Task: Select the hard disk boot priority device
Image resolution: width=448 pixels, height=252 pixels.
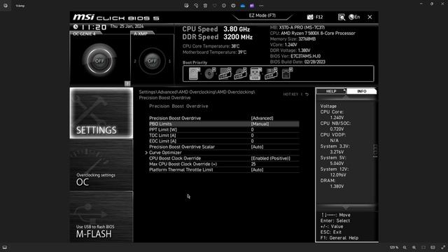Action: 195,73
